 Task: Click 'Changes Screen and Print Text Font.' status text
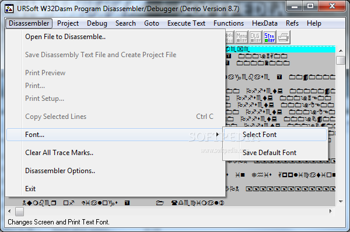click(58, 222)
